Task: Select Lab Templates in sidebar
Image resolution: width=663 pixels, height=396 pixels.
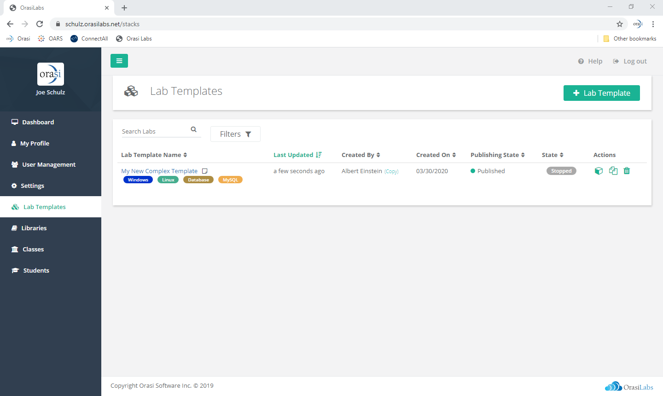Action: (x=51, y=207)
